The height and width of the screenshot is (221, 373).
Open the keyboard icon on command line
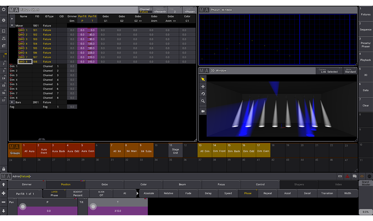(x=340, y=176)
